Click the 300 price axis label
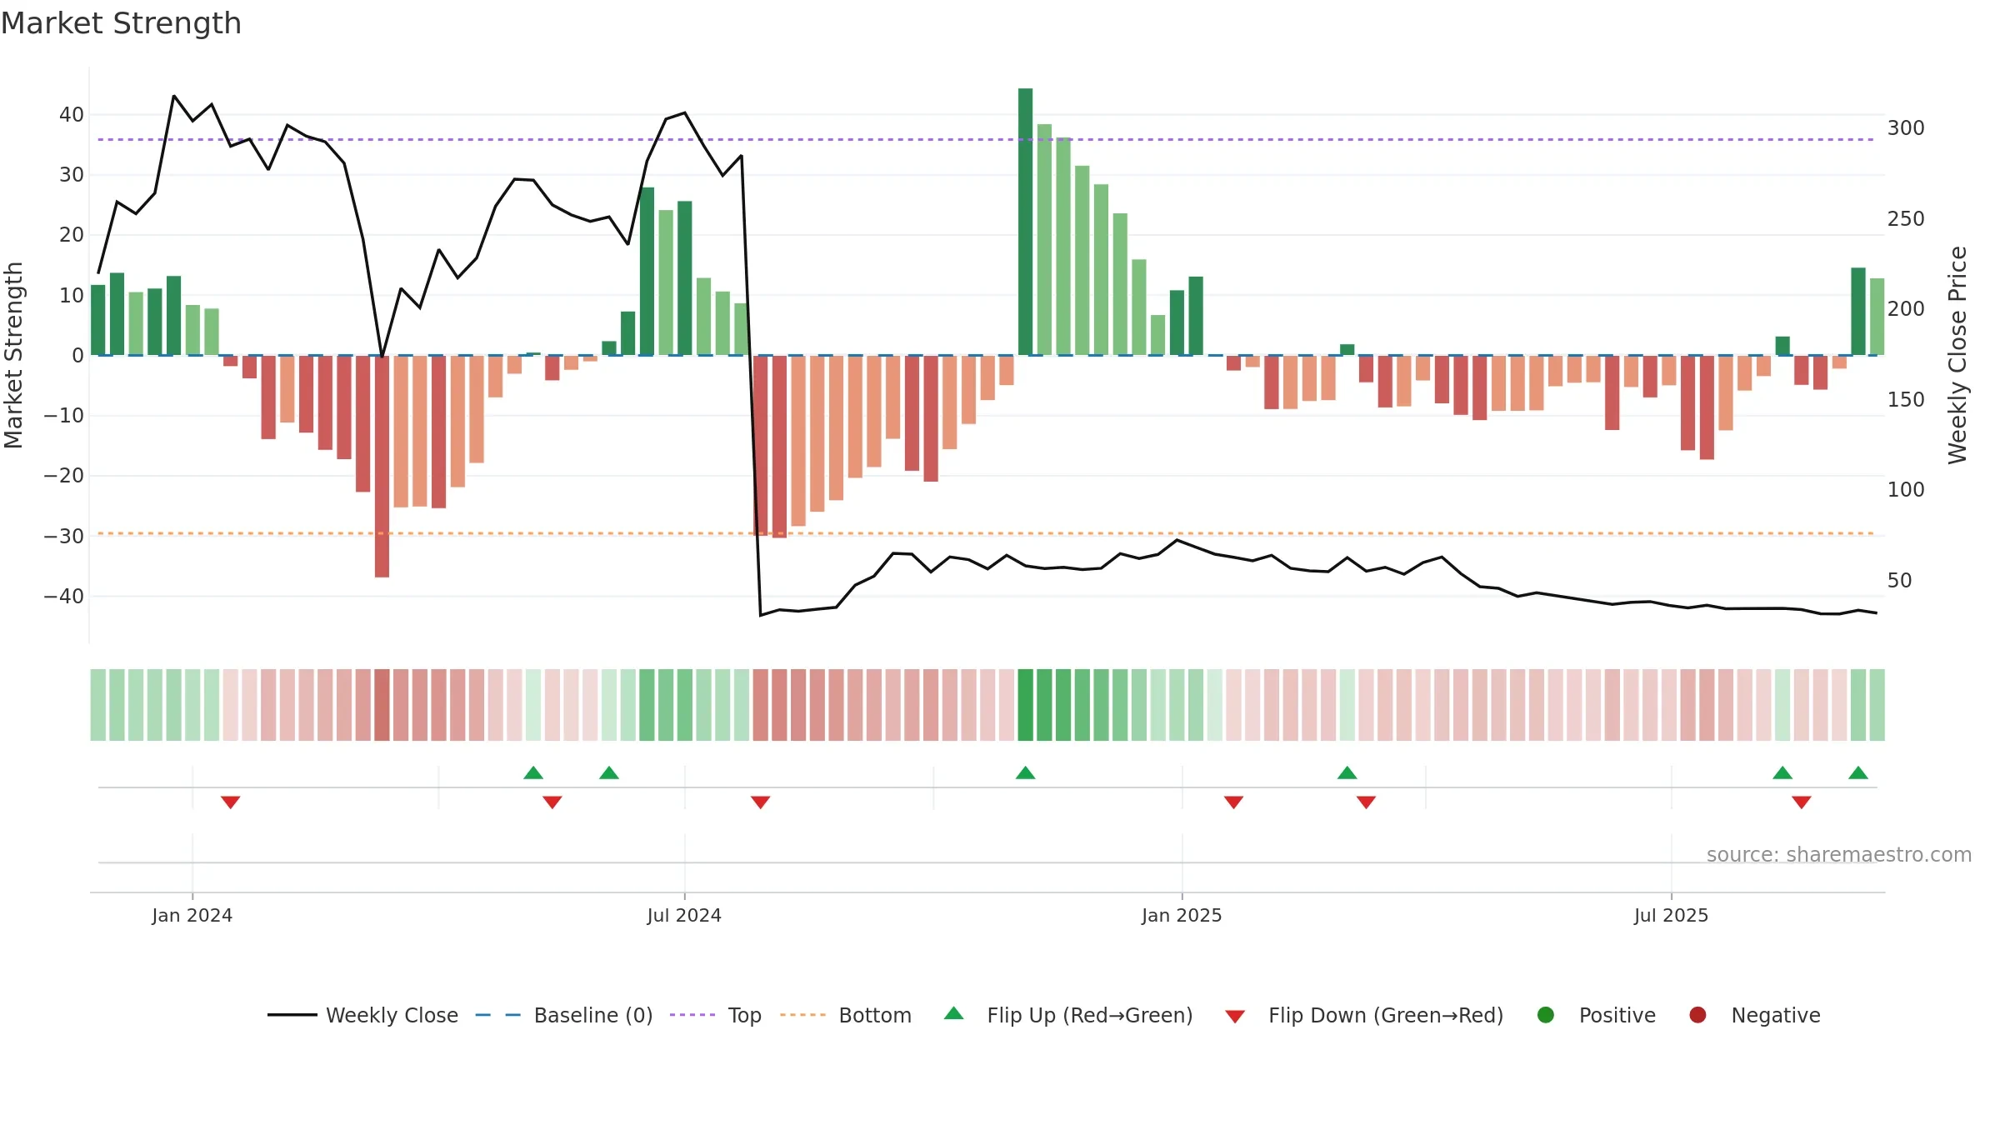2000x1125 pixels. coord(1906,127)
